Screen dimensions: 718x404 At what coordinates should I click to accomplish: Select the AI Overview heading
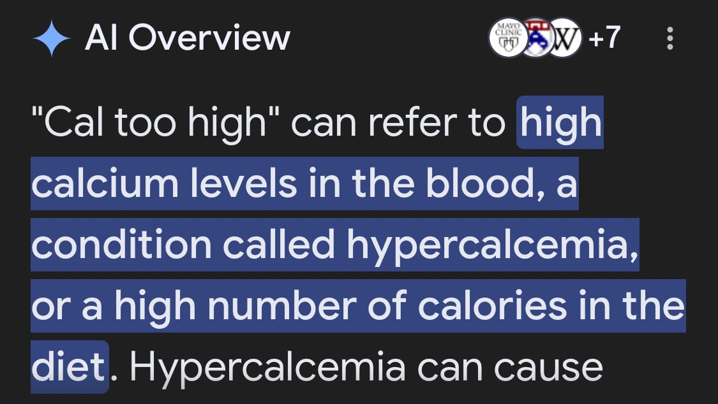pos(187,38)
